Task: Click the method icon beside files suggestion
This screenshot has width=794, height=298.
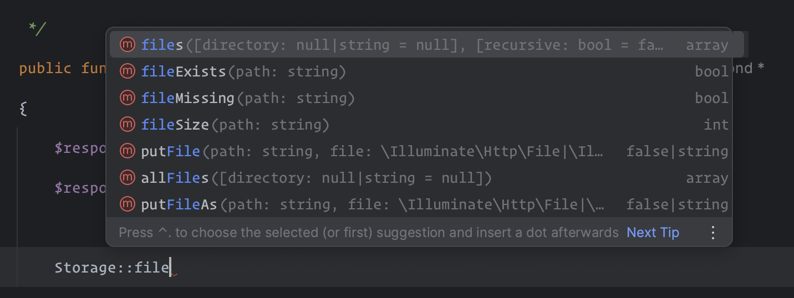Action: tap(128, 45)
